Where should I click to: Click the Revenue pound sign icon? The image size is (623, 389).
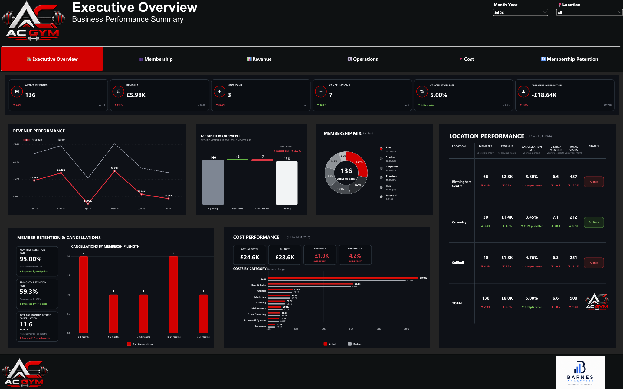click(118, 91)
